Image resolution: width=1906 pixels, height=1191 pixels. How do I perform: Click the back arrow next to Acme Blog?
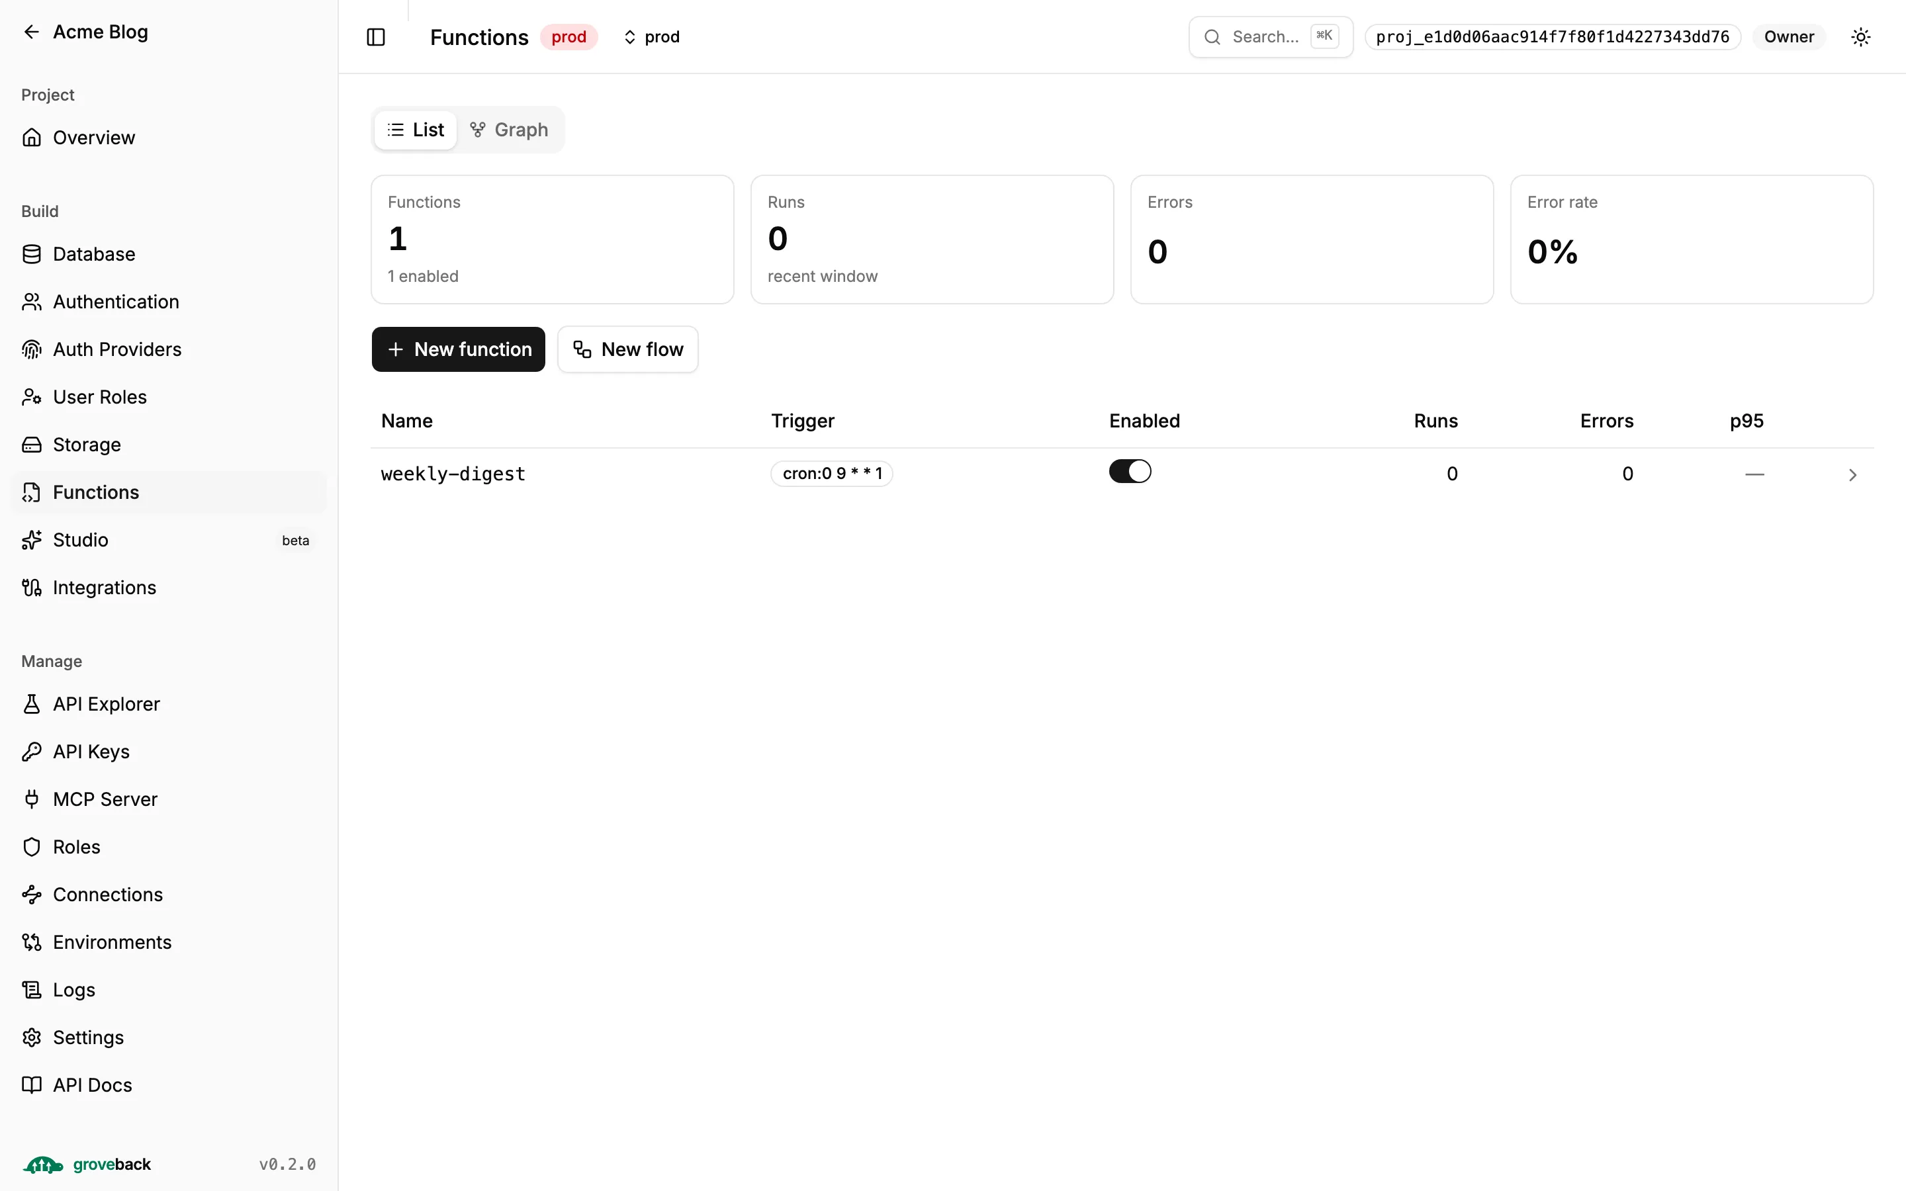coord(32,32)
